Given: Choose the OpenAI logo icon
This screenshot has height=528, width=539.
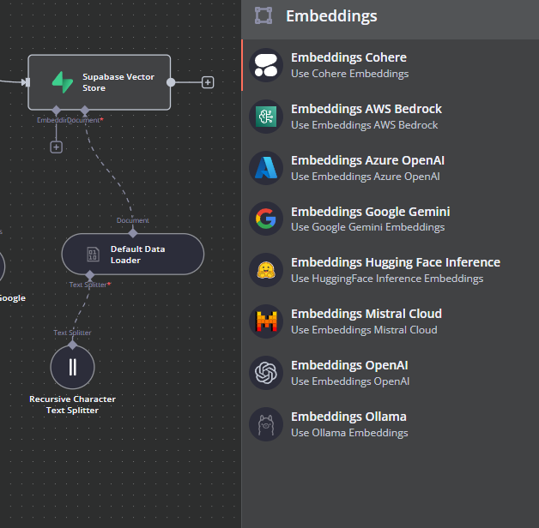Looking at the screenshot, I should point(266,373).
